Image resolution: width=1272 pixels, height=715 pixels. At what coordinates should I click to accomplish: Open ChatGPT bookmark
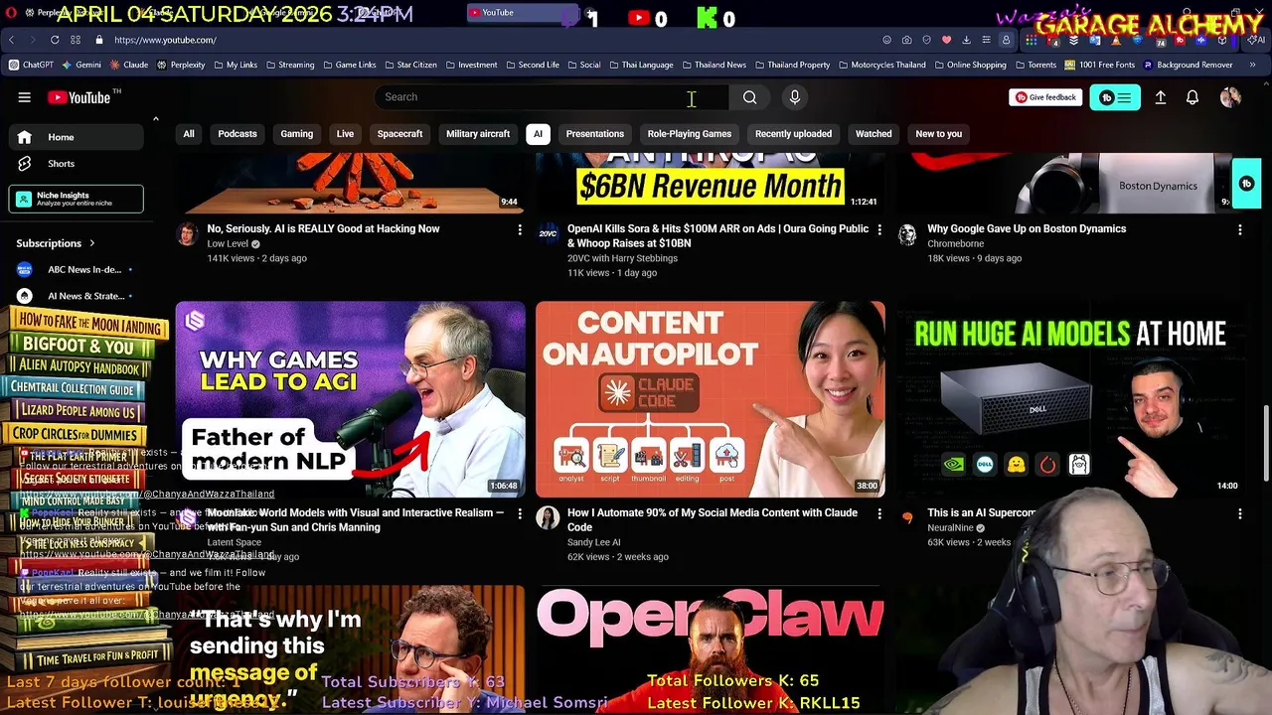click(31, 65)
